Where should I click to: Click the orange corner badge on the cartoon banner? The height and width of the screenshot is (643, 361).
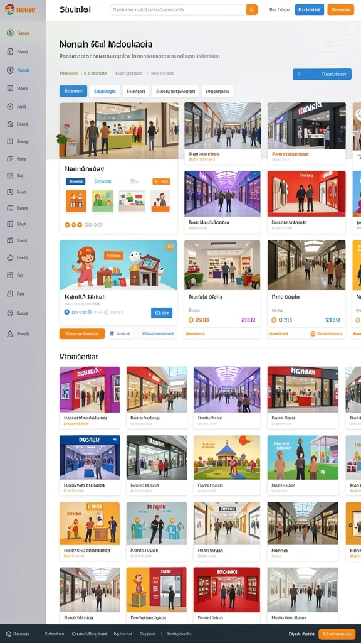coord(170,246)
